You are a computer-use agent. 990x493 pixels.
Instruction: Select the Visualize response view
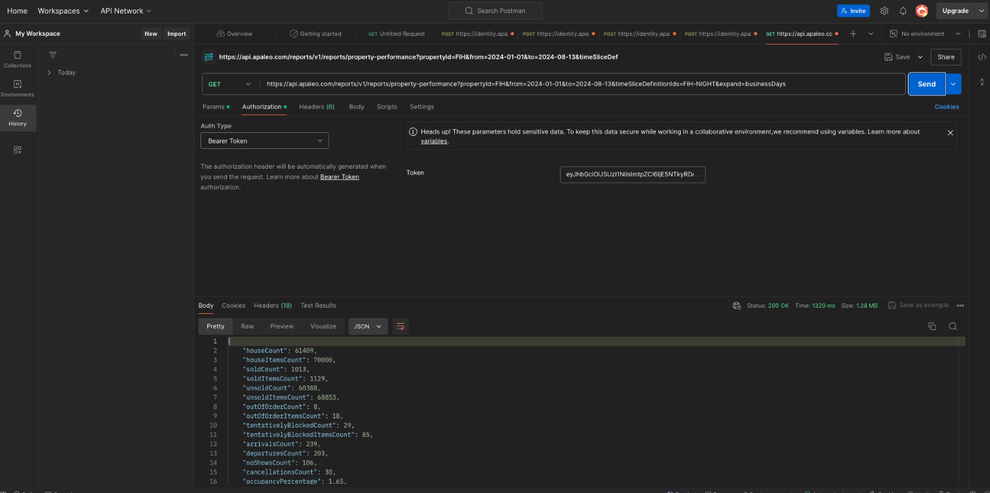coord(323,326)
